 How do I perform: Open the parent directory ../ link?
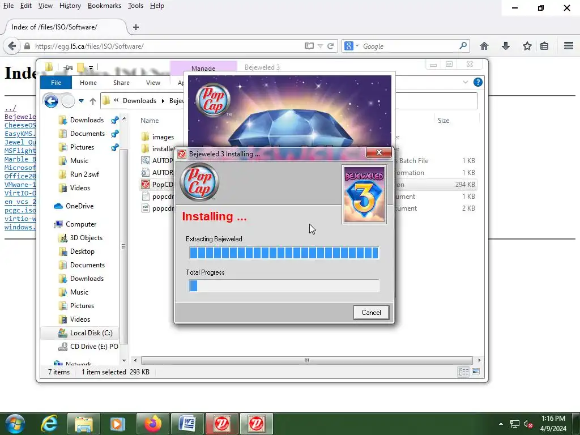(x=10, y=108)
